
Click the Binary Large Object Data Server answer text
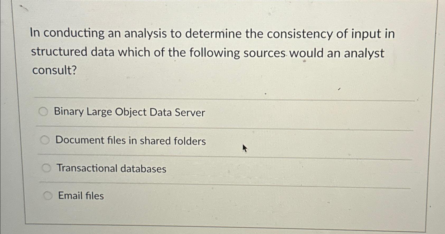pyautogui.click(x=129, y=112)
